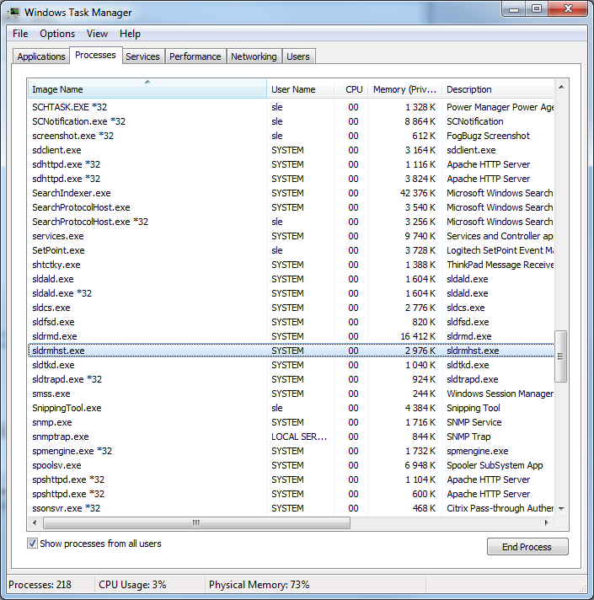Select the SCNotification.exe *32 process

click(291, 121)
